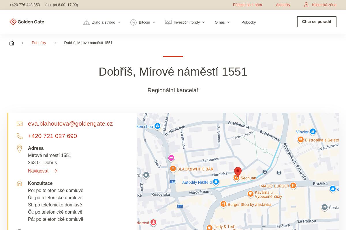Click the chart icon beside Investiční fondy
Screen dimensions: 346x230
coord(168,22)
